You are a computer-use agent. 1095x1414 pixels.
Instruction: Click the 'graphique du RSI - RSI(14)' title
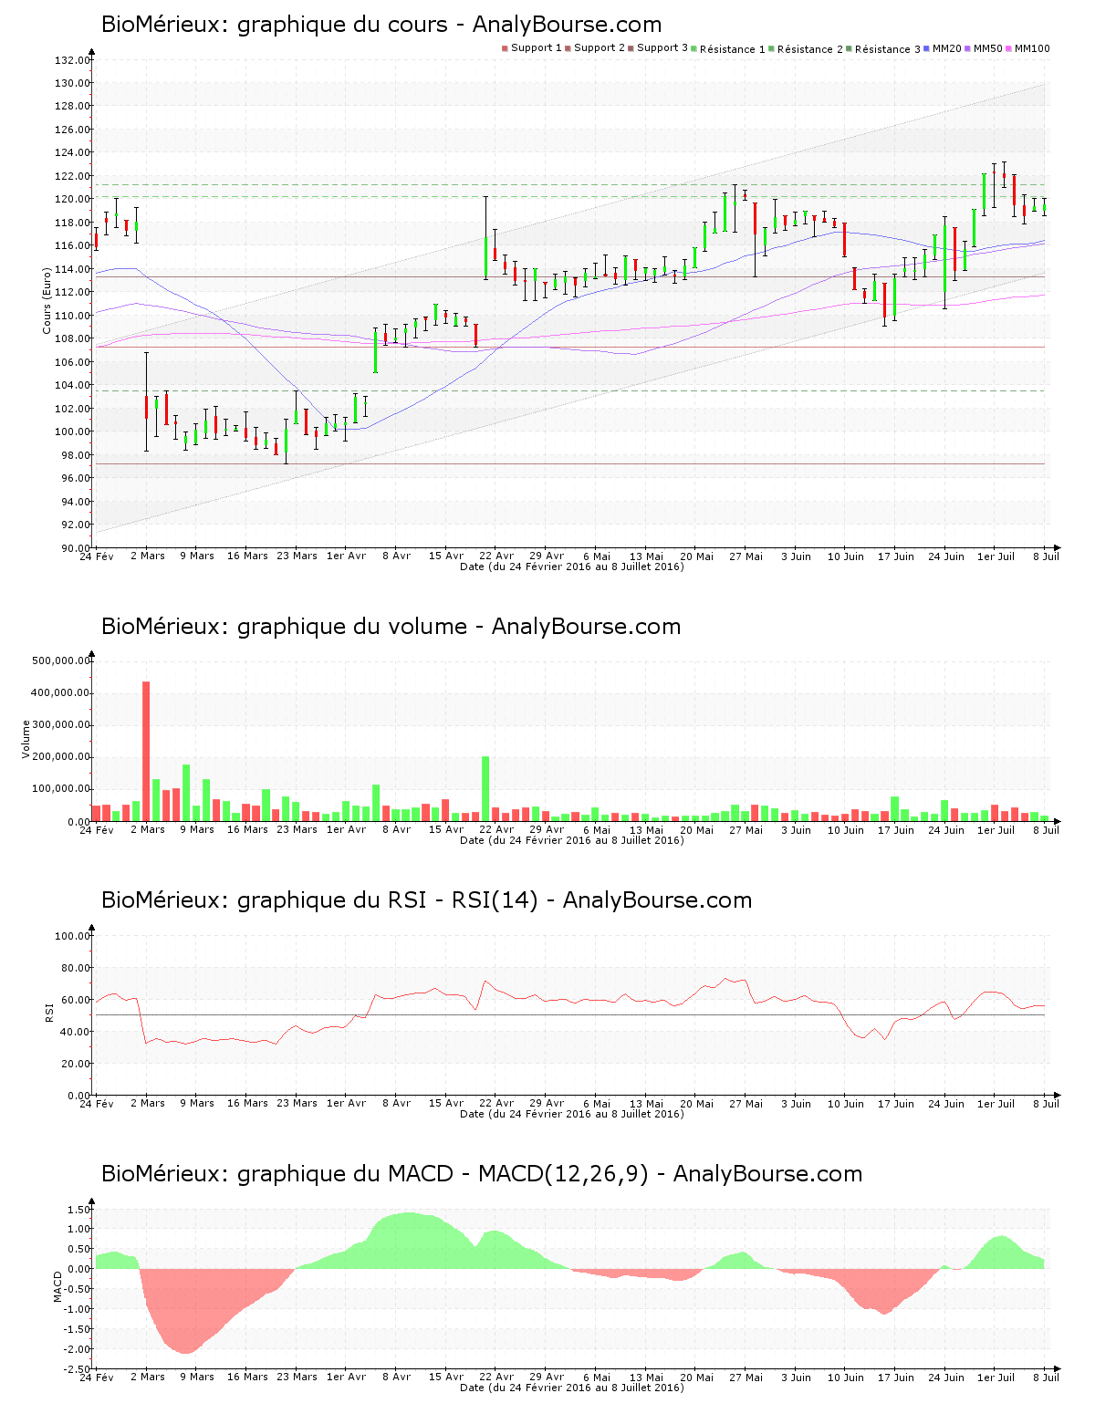[426, 900]
